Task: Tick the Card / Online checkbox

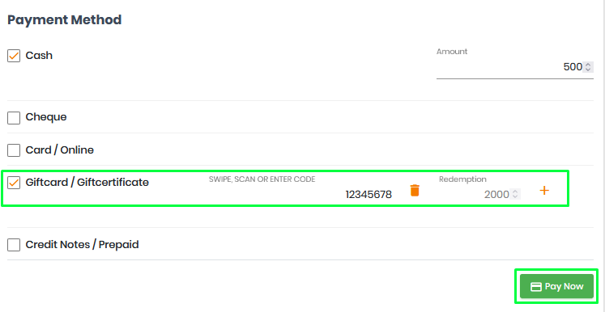Action: [14, 150]
